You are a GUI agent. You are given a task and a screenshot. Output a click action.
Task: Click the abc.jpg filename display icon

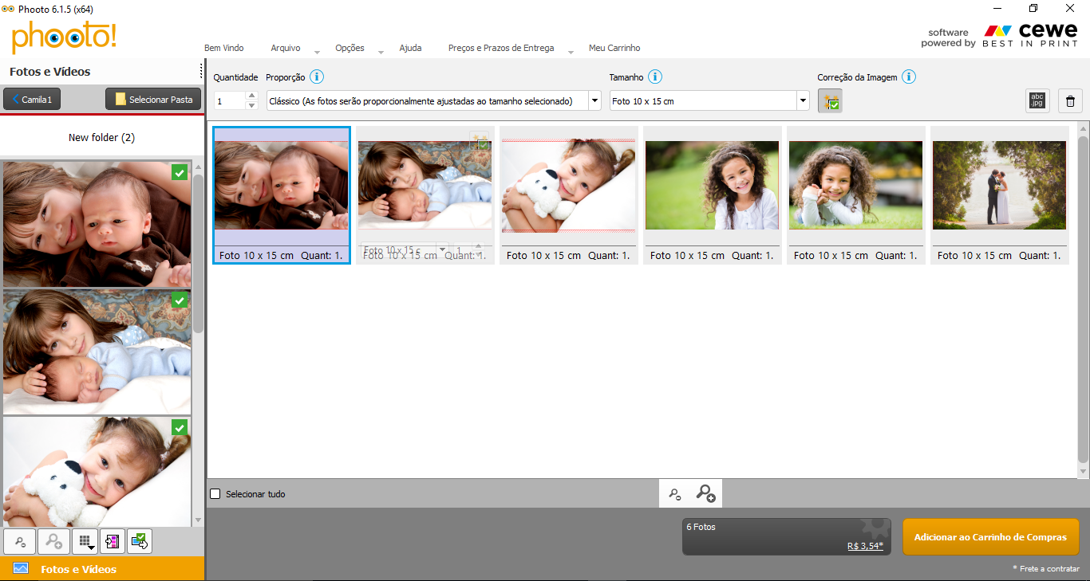(x=1037, y=101)
